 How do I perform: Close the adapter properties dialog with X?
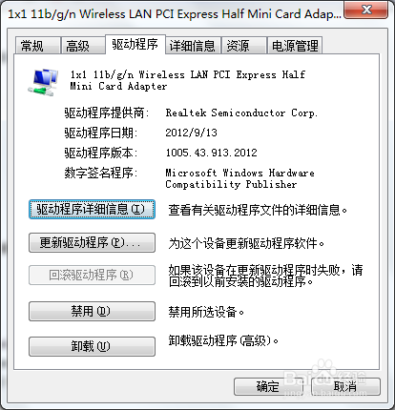[366, 10]
